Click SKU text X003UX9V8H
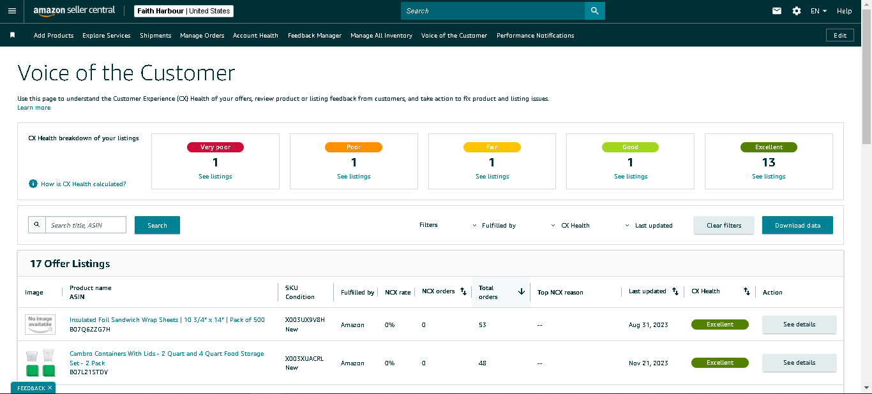The height and width of the screenshot is (394, 872). (305, 320)
